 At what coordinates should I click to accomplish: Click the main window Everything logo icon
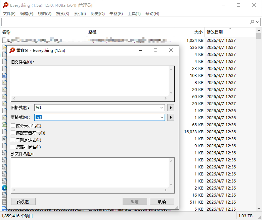tap(5, 5)
